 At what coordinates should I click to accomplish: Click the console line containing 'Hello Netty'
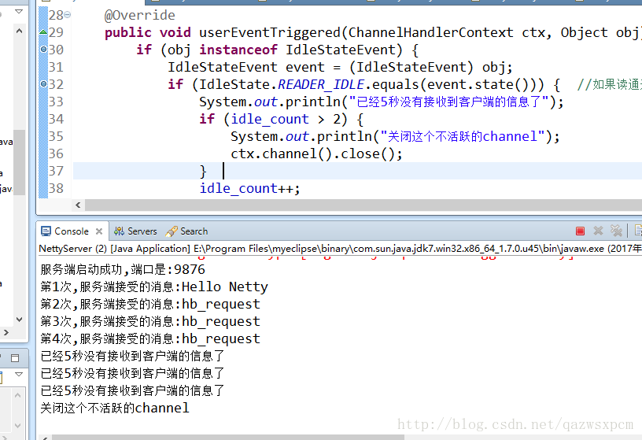(x=154, y=287)
